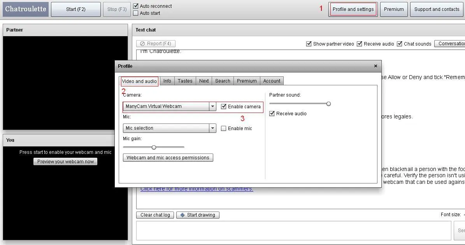Click Webcam and mic access permissions
Image resolution: width=465 pixels, height=245 pixels.
click(168, 158)
